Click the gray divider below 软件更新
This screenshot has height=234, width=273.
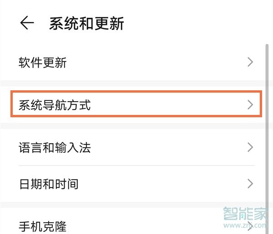click(x=133, y=83)
